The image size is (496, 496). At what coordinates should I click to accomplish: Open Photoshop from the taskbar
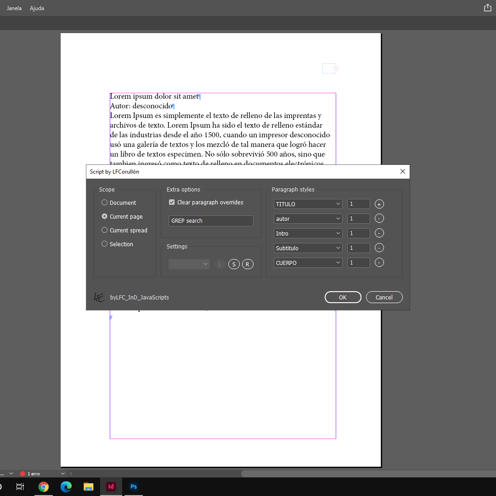(x=133, y=486)
